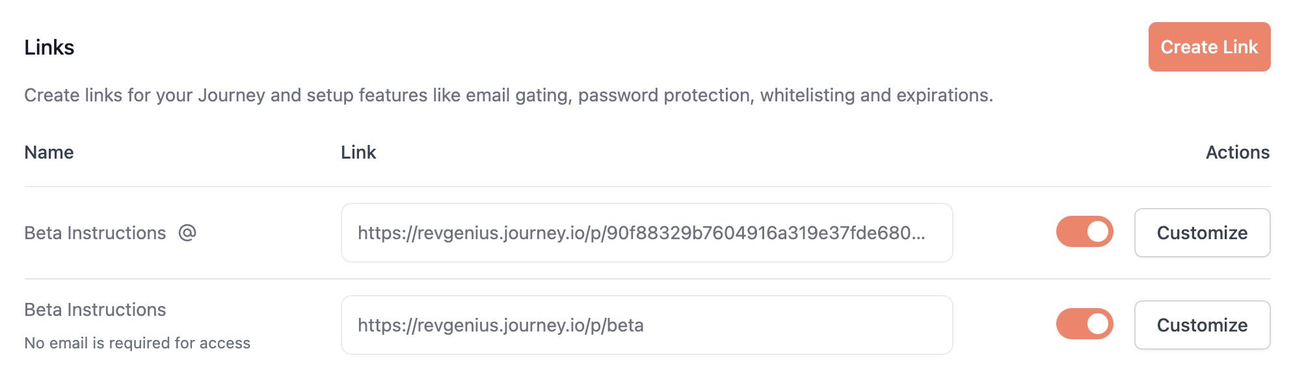Turn off the toggle for the /p/beta link
This screenshot has width=1293, height=377.
[1084, 324]
